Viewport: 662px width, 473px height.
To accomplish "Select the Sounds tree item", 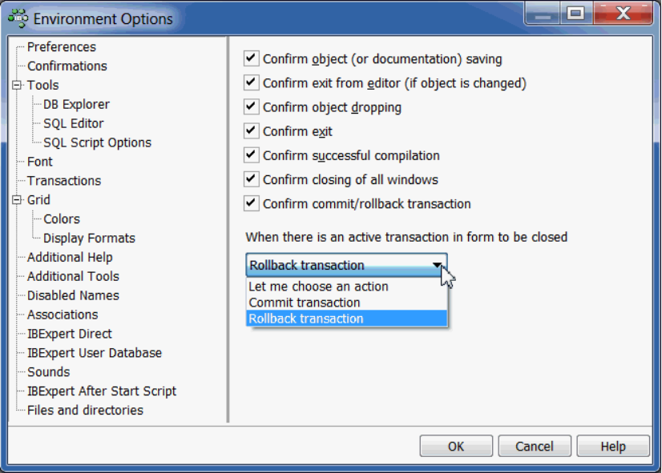I will [x=49, y=372].
